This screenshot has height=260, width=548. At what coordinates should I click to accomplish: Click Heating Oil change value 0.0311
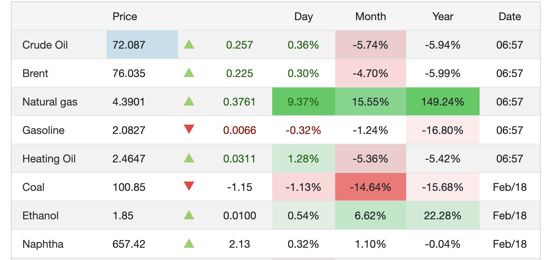click(x=239, y=158)
